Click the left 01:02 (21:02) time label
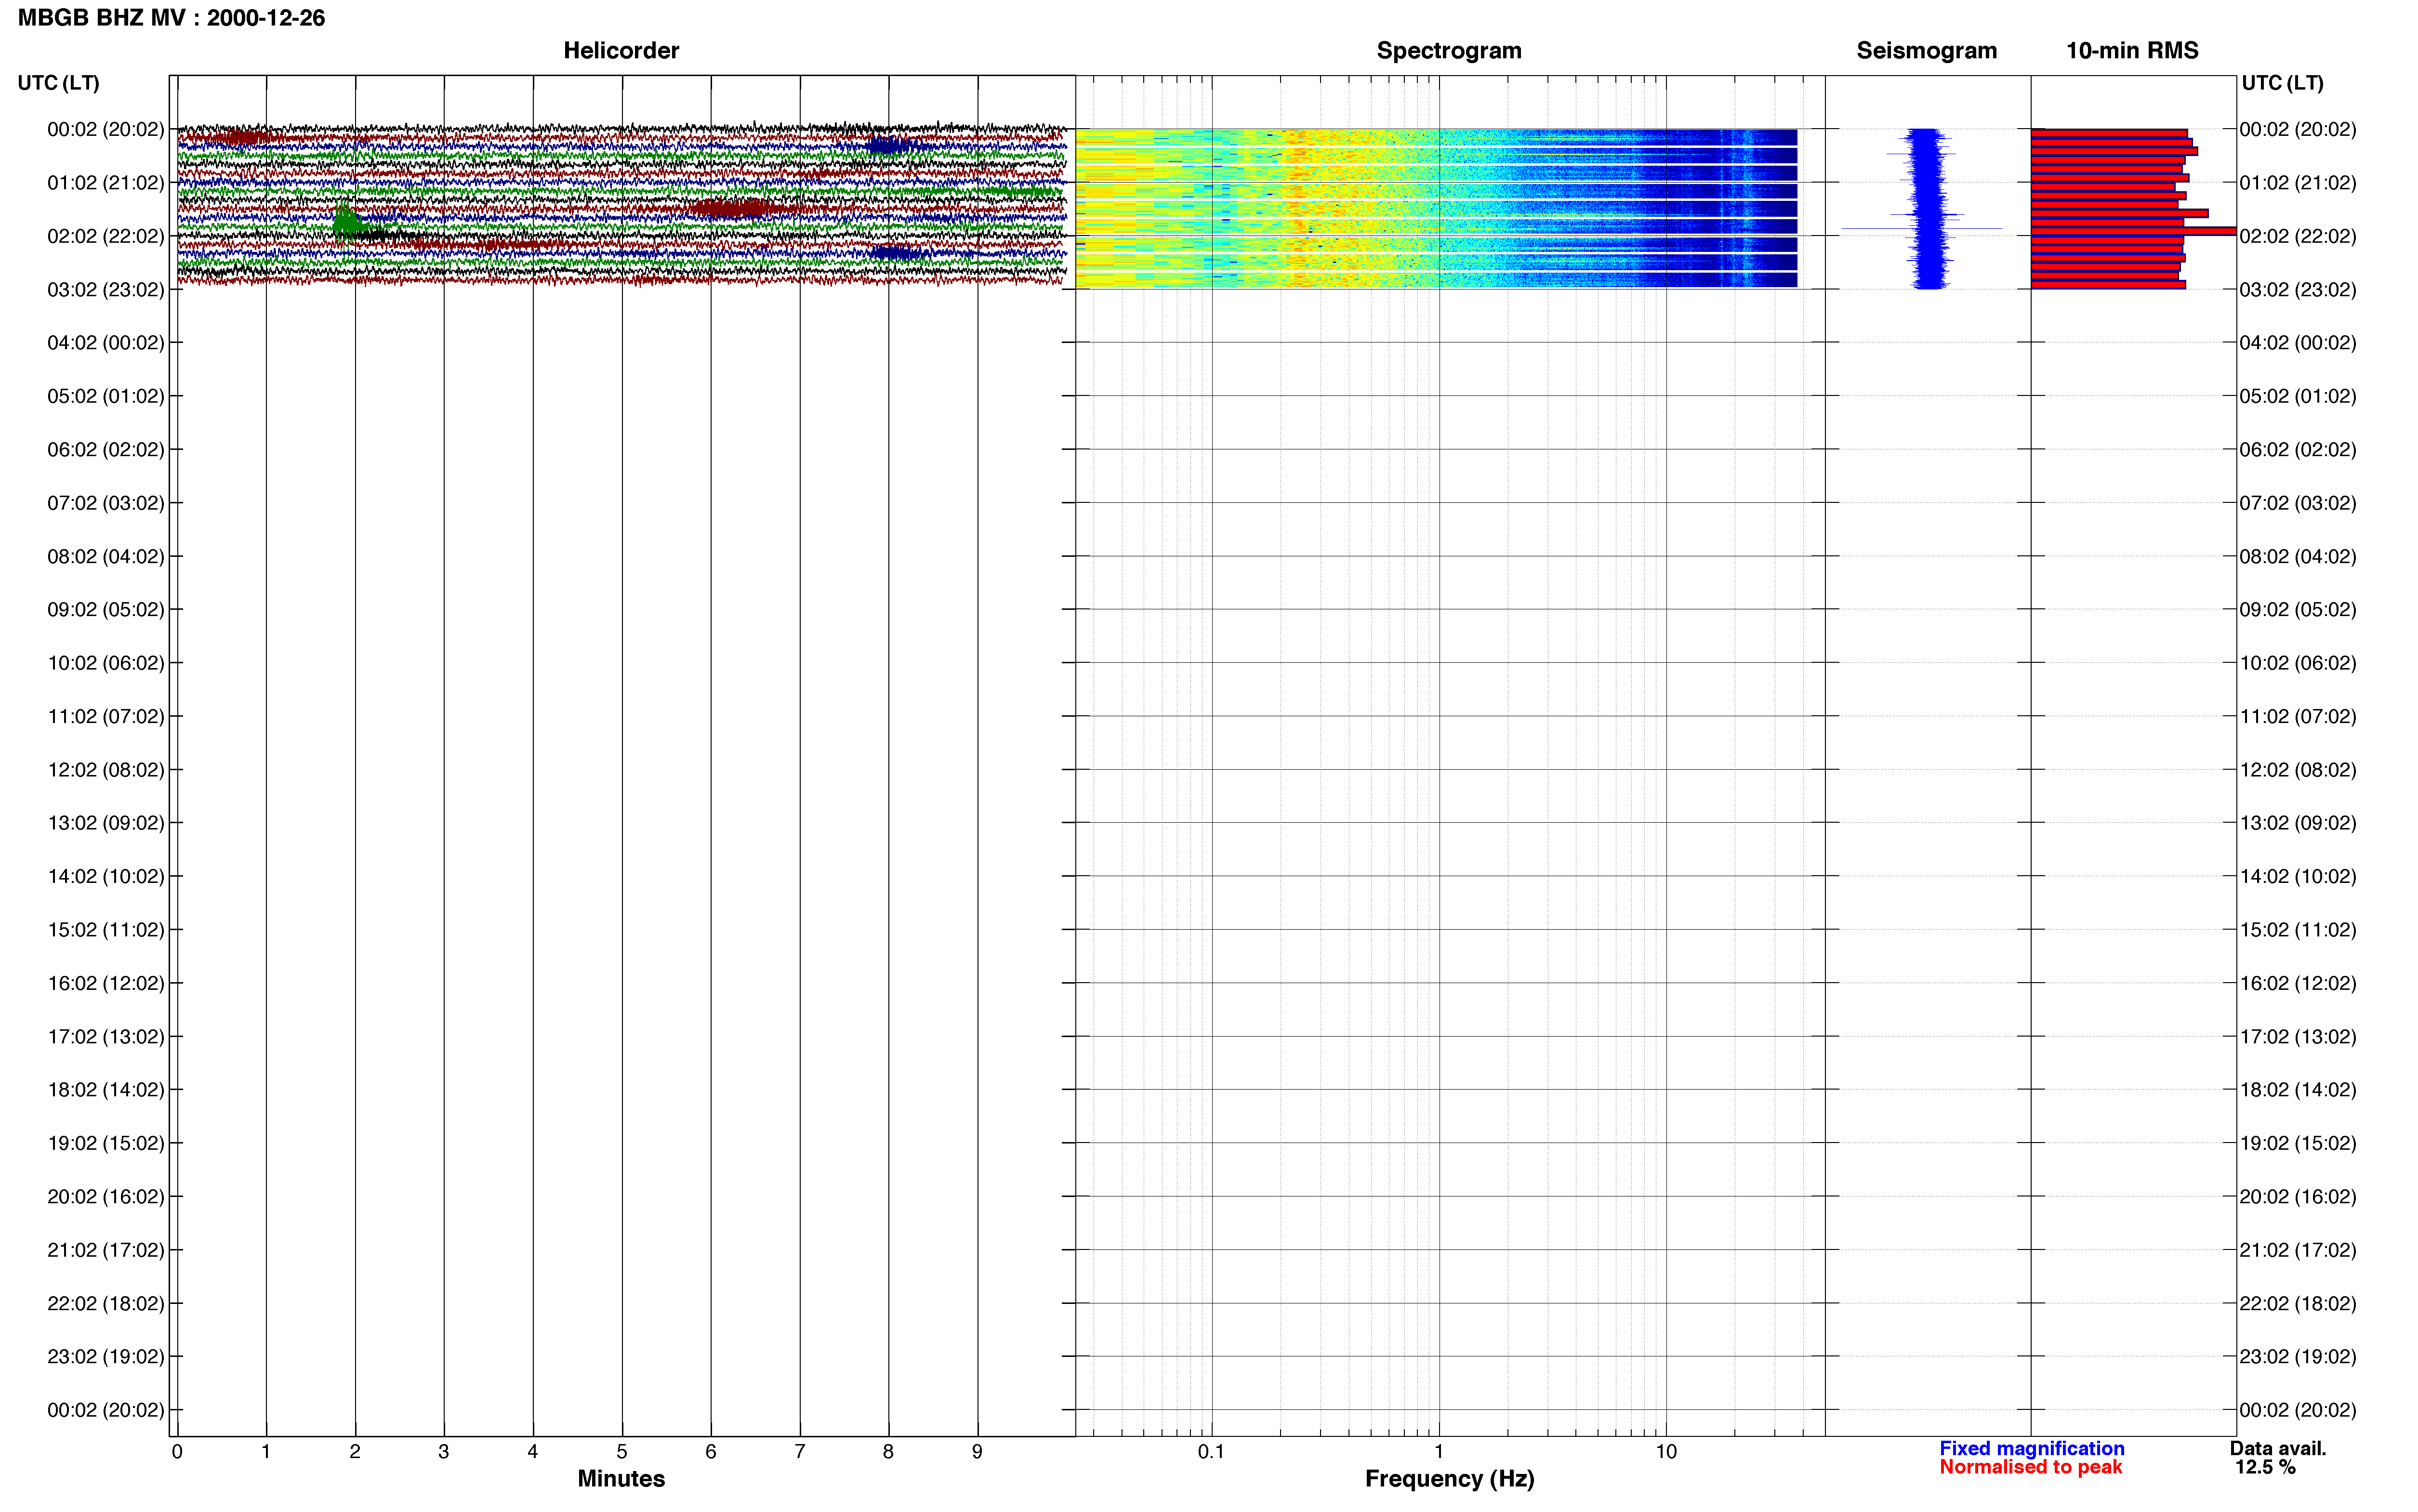This screenshot has width=2418, height=1512. coord(106,183)
